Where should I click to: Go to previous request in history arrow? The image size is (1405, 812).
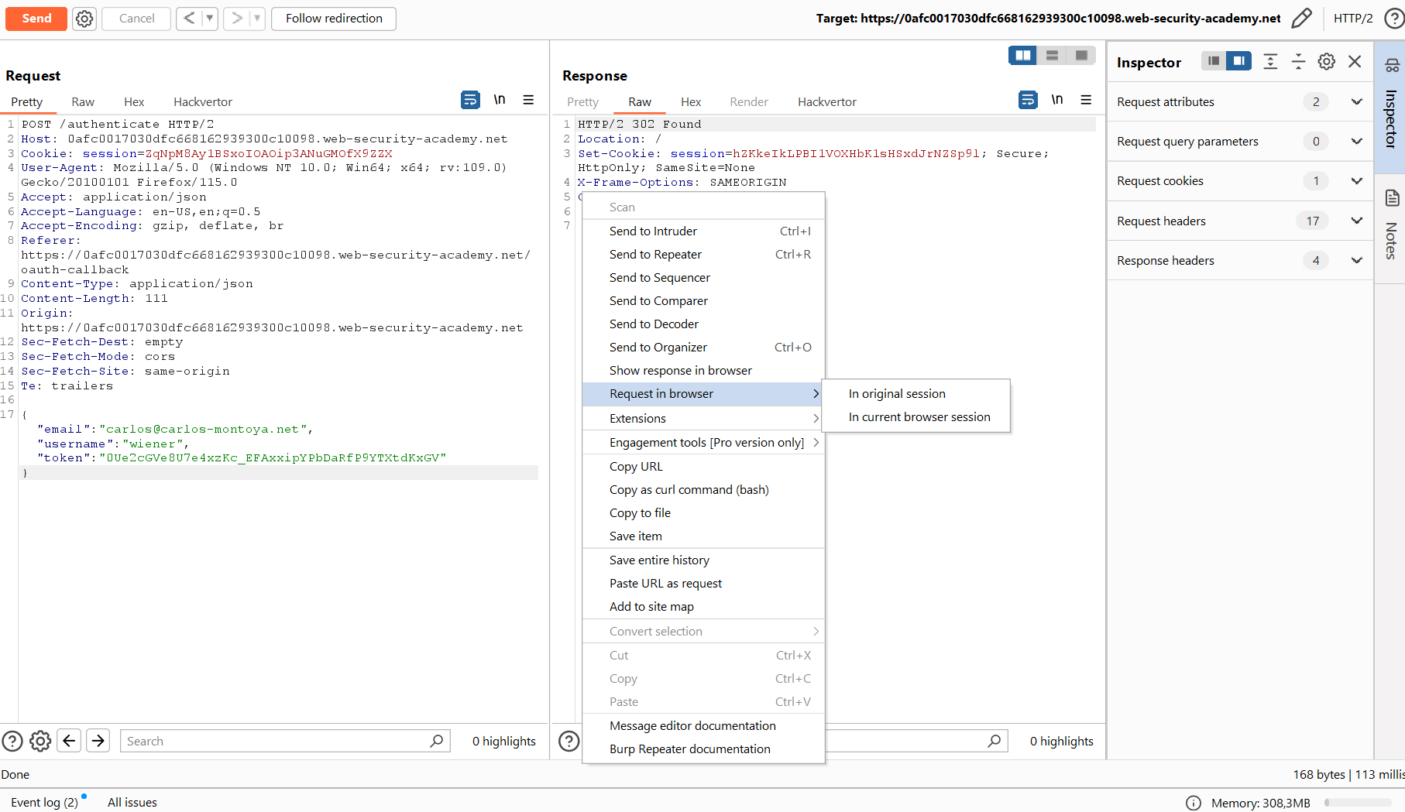(189, 19)
